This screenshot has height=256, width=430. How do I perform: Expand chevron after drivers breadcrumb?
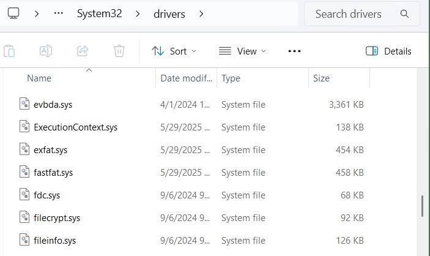pyautogui.click(x=201, y=13)
